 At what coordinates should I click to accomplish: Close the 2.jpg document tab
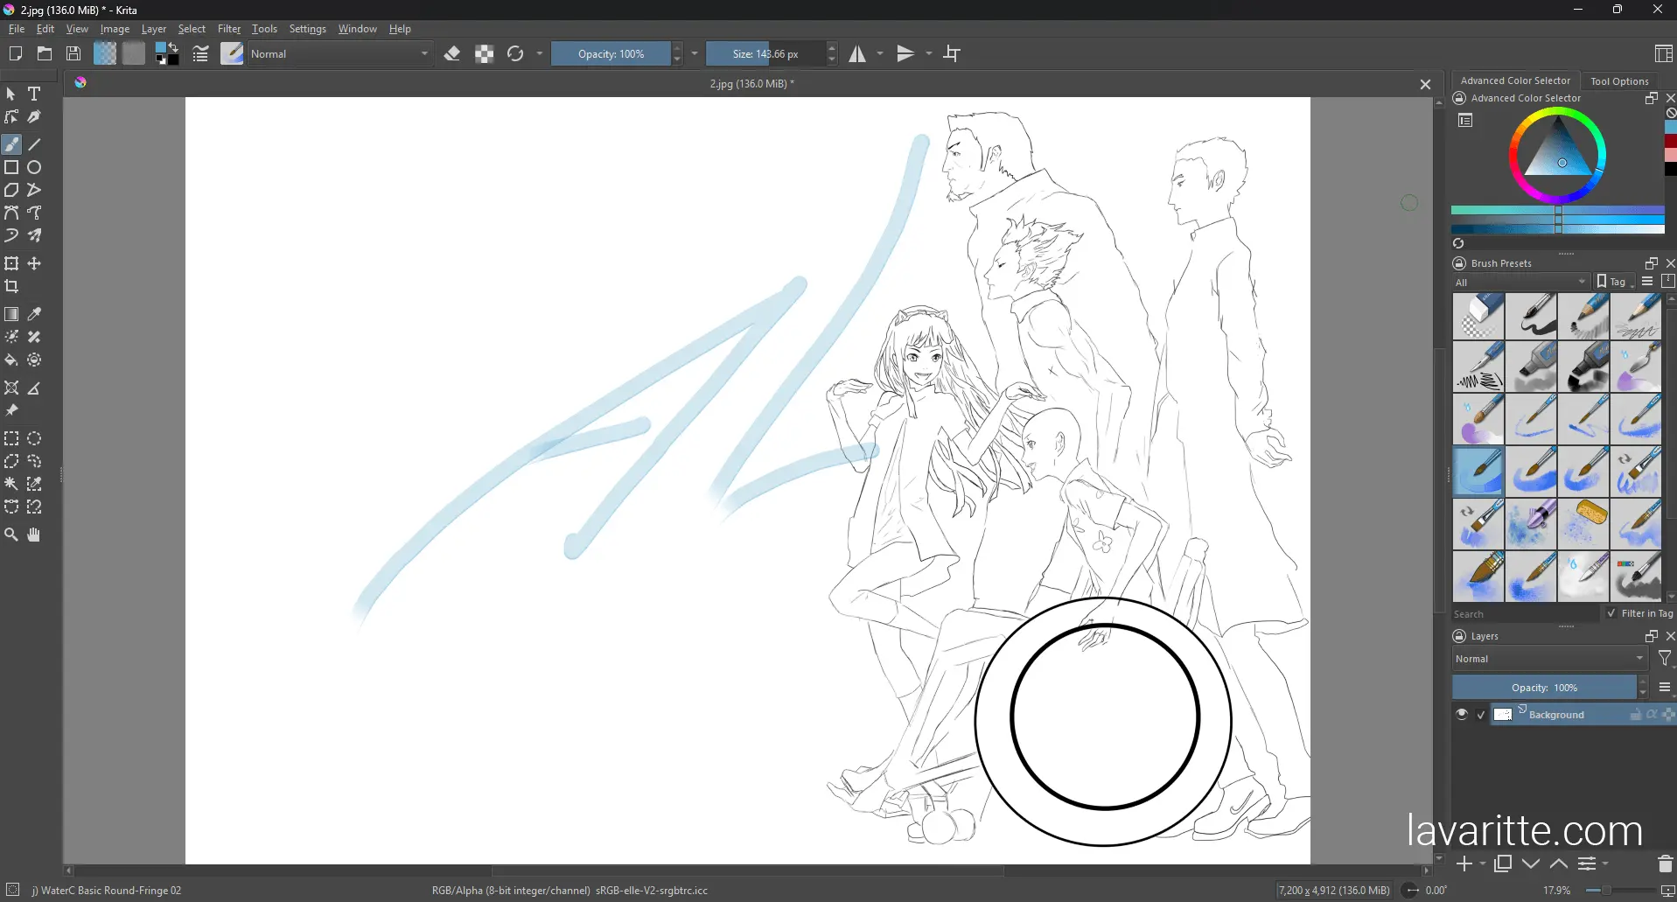(1425, 84)
